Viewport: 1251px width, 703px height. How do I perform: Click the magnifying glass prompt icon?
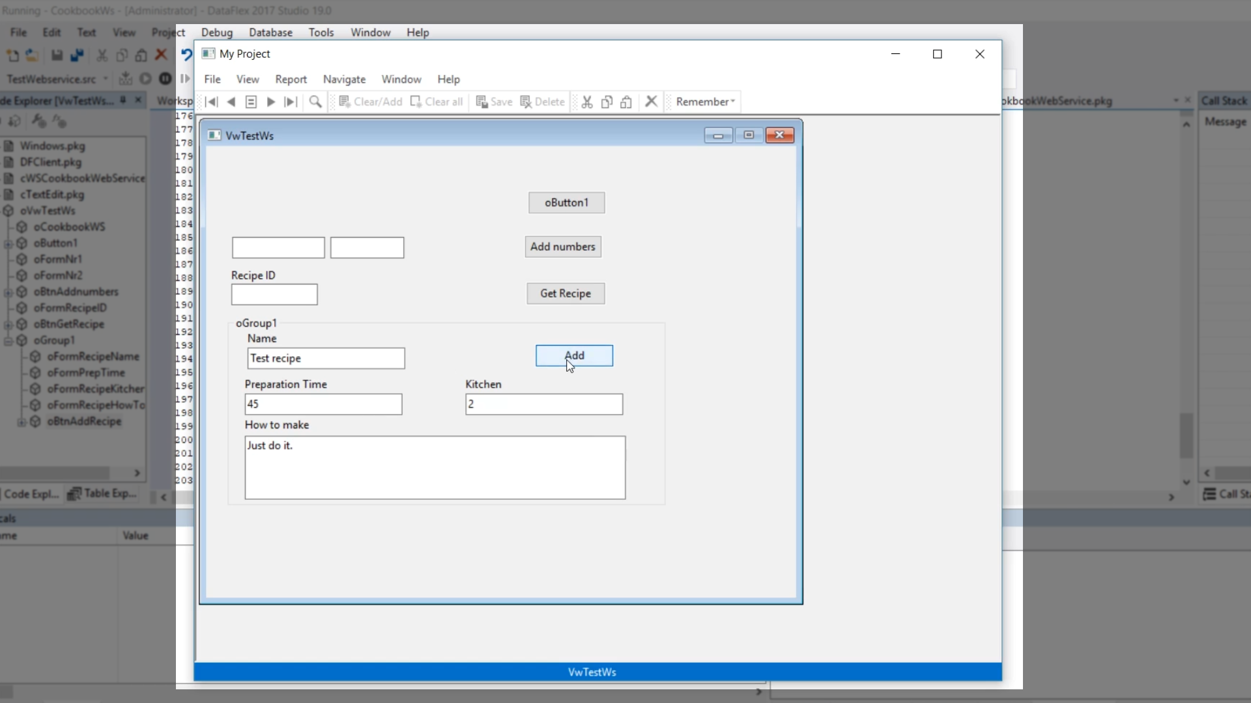click(315, 102)
